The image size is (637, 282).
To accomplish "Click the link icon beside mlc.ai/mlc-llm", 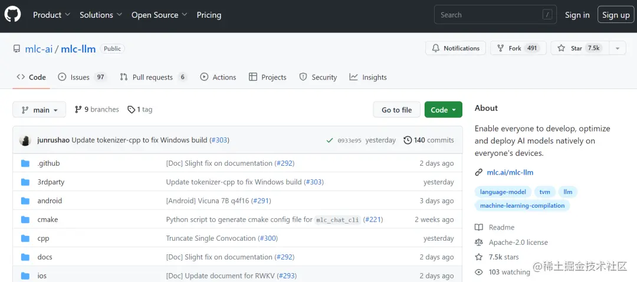I will 479,173.
